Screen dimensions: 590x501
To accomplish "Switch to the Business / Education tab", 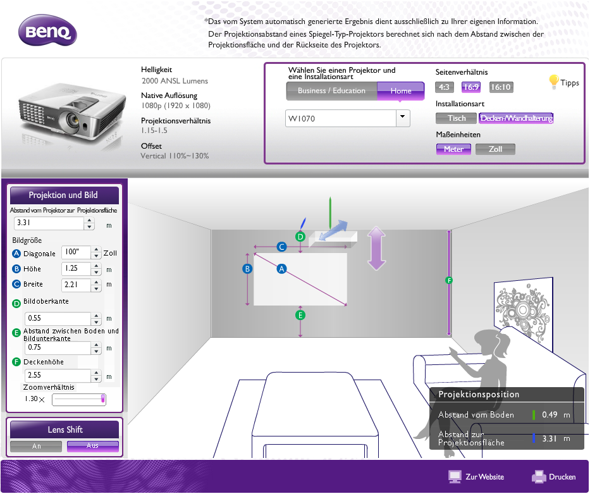I will click(x=331, y=90).
